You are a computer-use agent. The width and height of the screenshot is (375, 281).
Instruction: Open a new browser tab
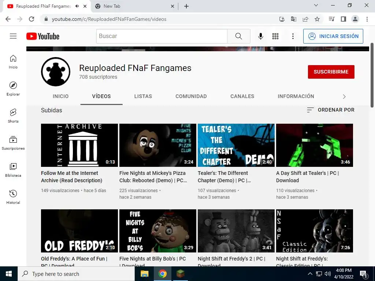(x=186, y=6)
